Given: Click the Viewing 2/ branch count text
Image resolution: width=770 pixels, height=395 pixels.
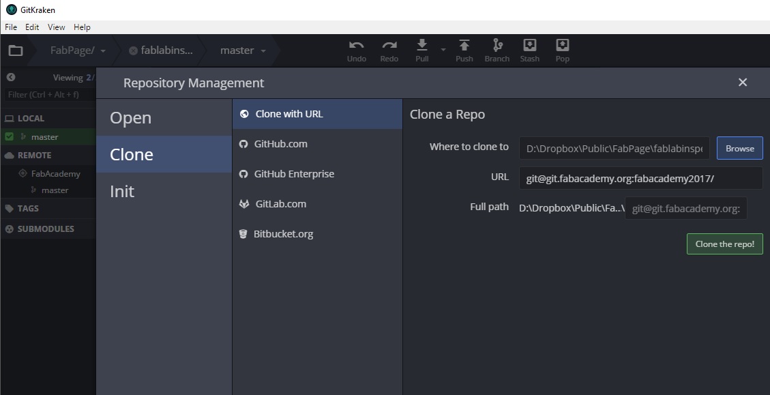Looking at the screenshot, I should pos(74,78).
